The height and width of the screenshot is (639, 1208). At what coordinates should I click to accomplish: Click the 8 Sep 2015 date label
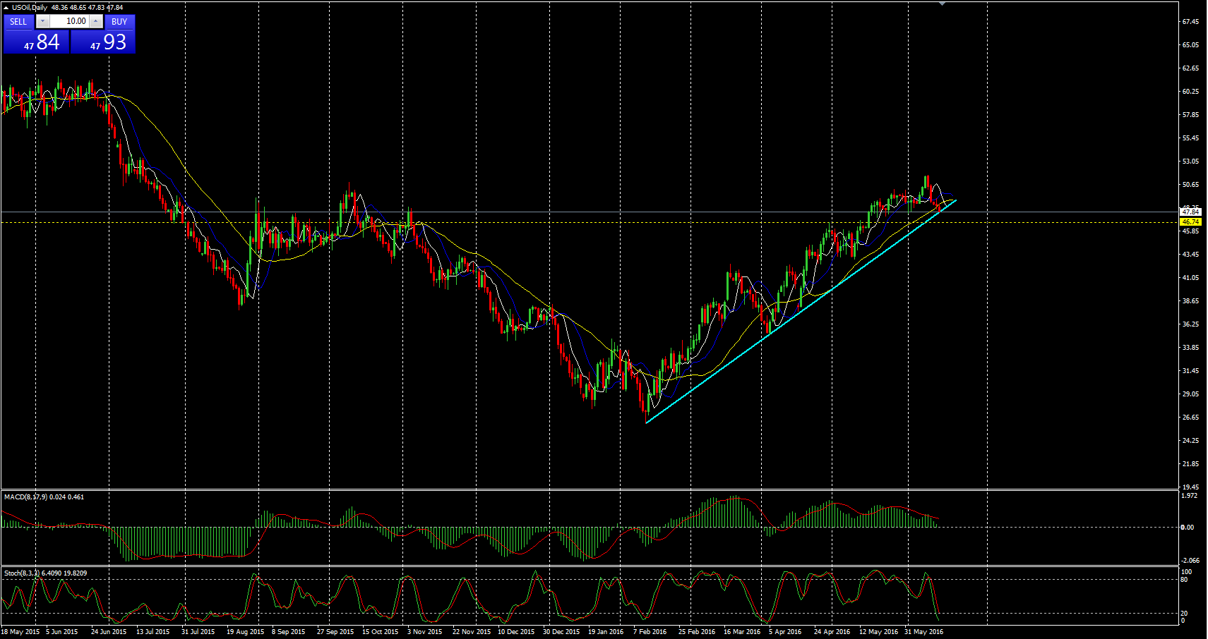tap(289, 632)
